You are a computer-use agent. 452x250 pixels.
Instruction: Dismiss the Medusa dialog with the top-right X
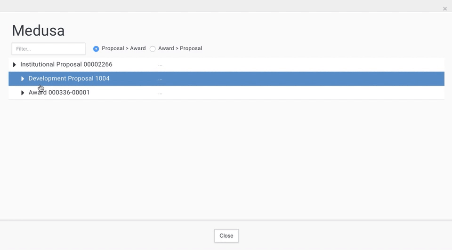click(x=445, y=8)
